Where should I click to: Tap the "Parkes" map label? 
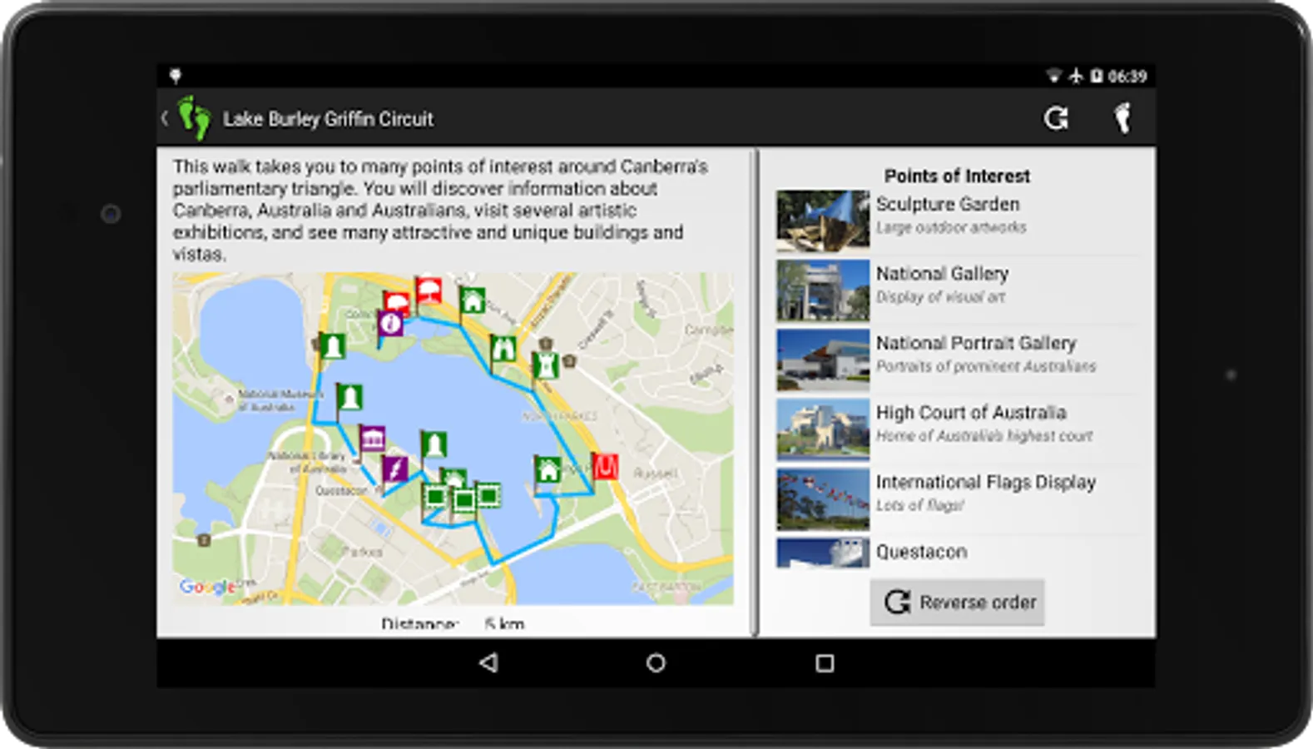[362, 551]
